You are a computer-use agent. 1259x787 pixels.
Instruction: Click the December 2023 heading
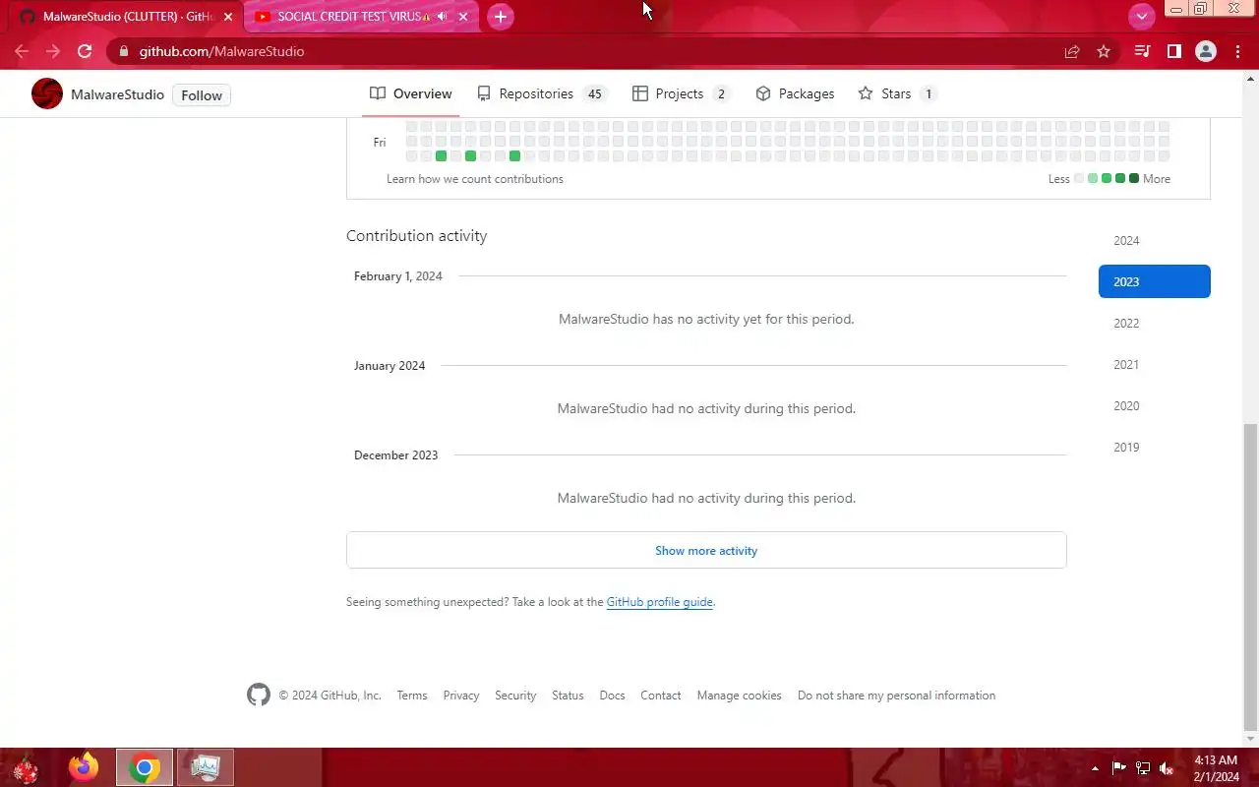click(396, 455)
